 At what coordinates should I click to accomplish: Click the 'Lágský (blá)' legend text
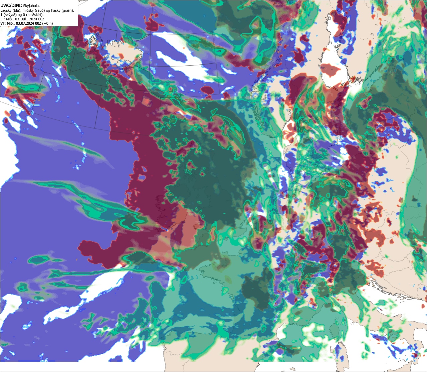click(10, 11)
